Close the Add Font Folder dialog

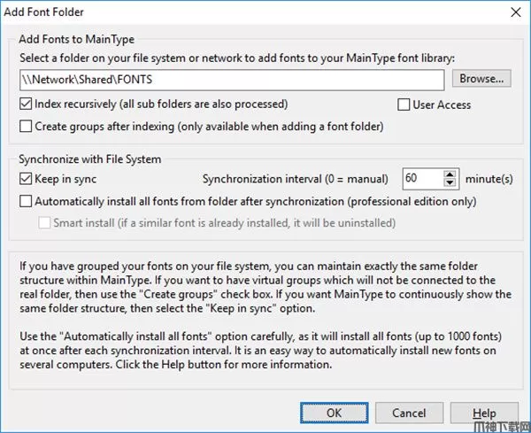coord(516,12)
